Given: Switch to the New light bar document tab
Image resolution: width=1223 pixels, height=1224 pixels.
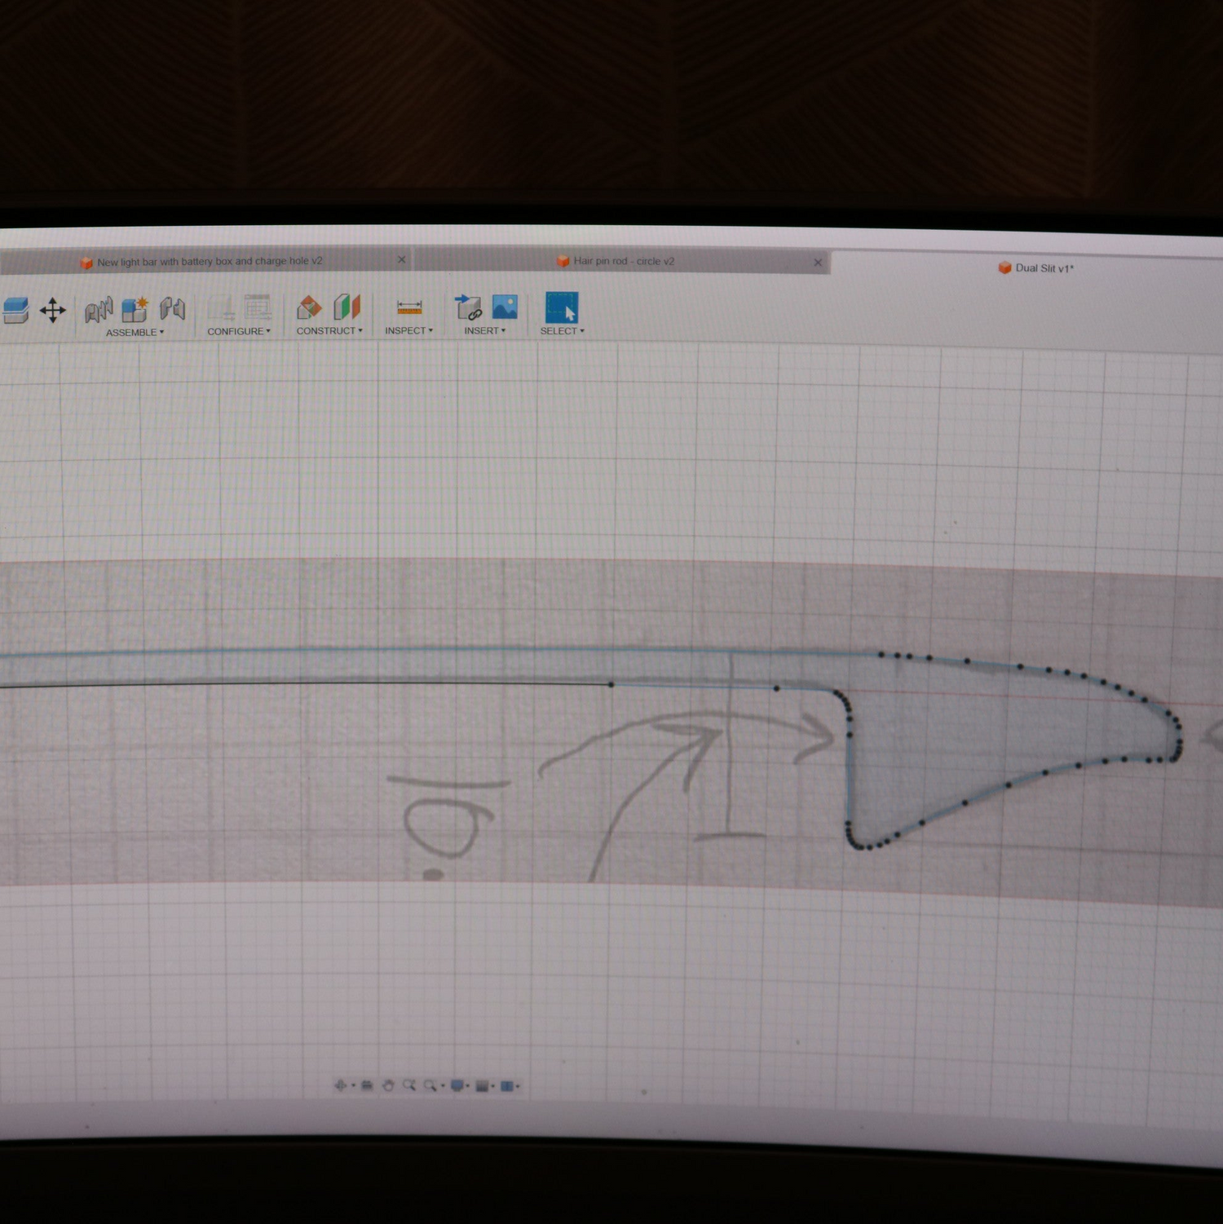Looking at the screenshot, I should click(x=209, y=262).
